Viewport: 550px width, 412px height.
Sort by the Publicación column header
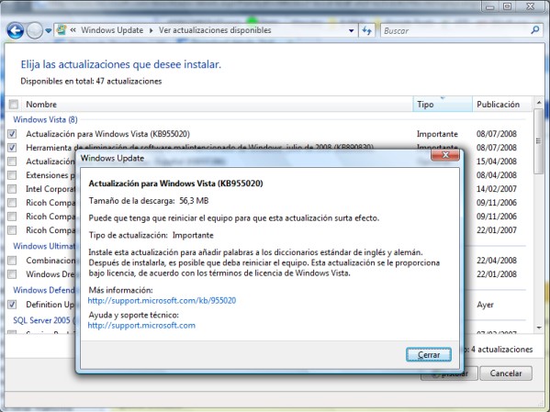point(502,104)
